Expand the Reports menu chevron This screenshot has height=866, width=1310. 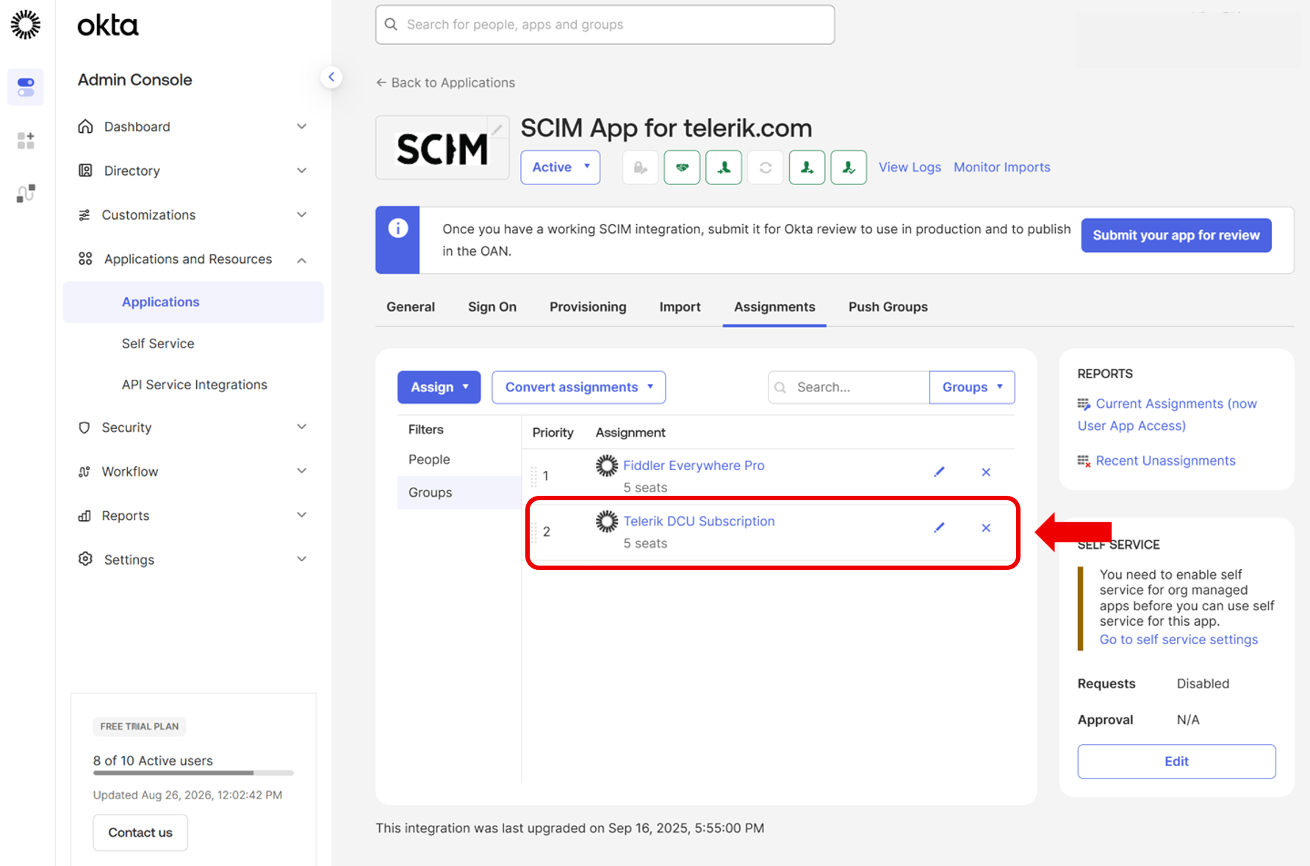tap(301, 515)
